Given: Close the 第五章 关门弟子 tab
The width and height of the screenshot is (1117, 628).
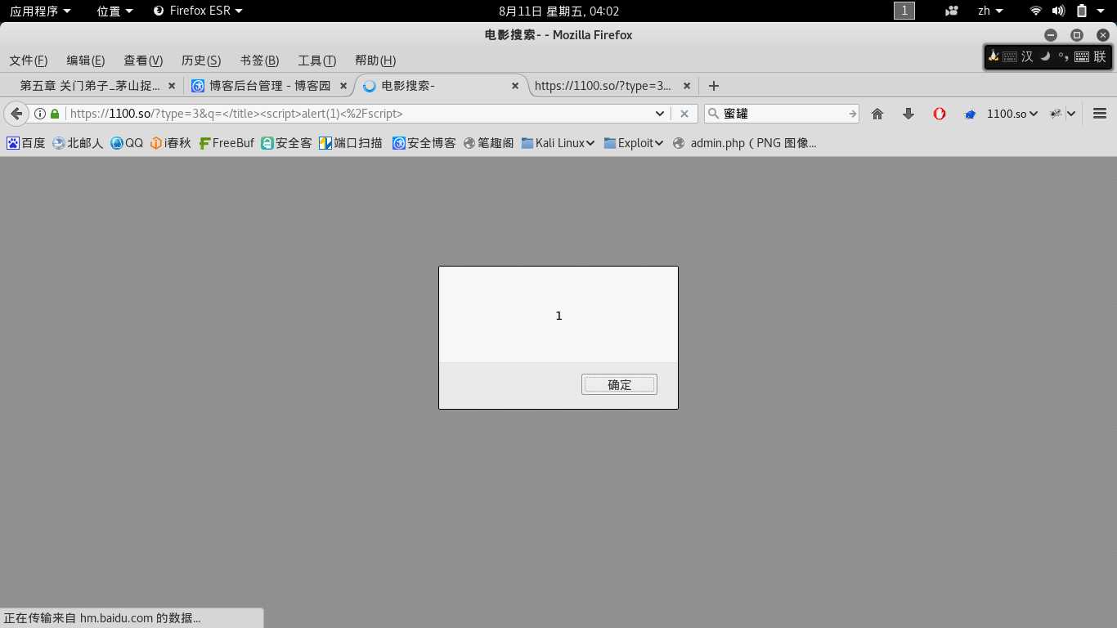Looking at the screenshot, I should [172, 85].
